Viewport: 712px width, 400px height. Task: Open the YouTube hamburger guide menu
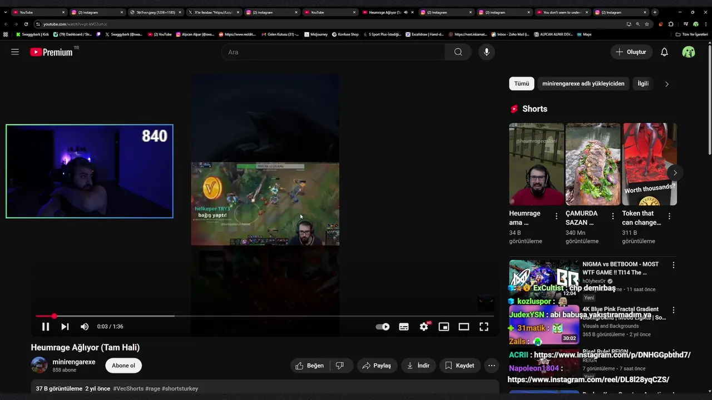(15, 52)
